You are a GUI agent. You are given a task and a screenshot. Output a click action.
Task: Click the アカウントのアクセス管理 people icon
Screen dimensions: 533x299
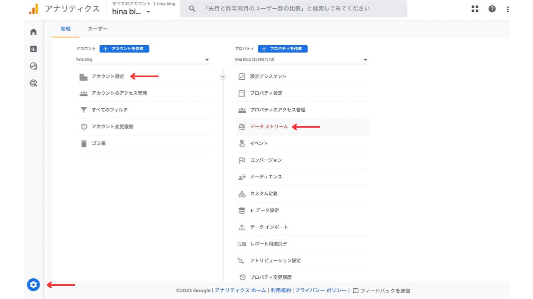point(84,93)
